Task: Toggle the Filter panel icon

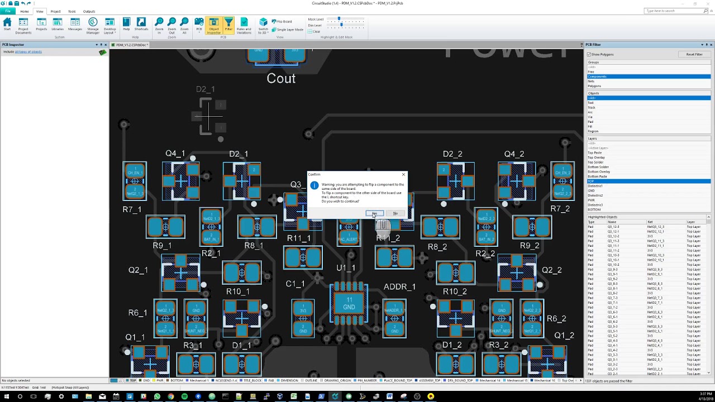Action: tap(228, 25)
